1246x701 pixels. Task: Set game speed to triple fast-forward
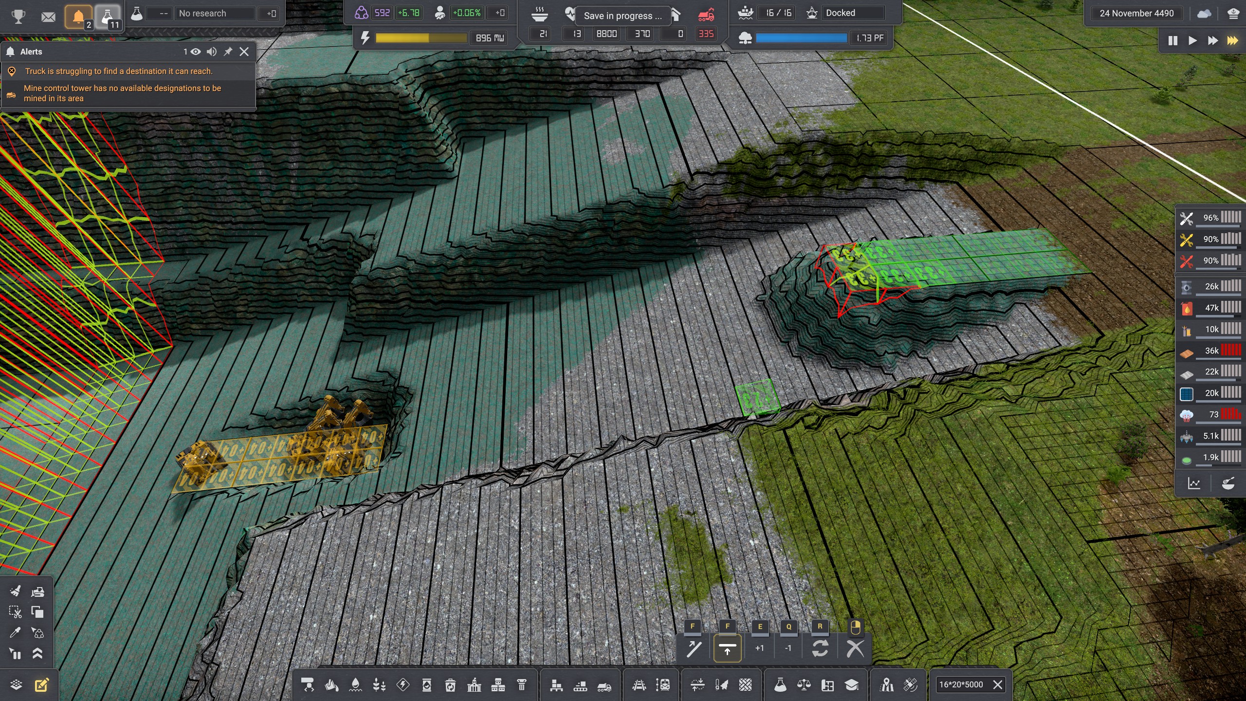tap(1232, 41)
